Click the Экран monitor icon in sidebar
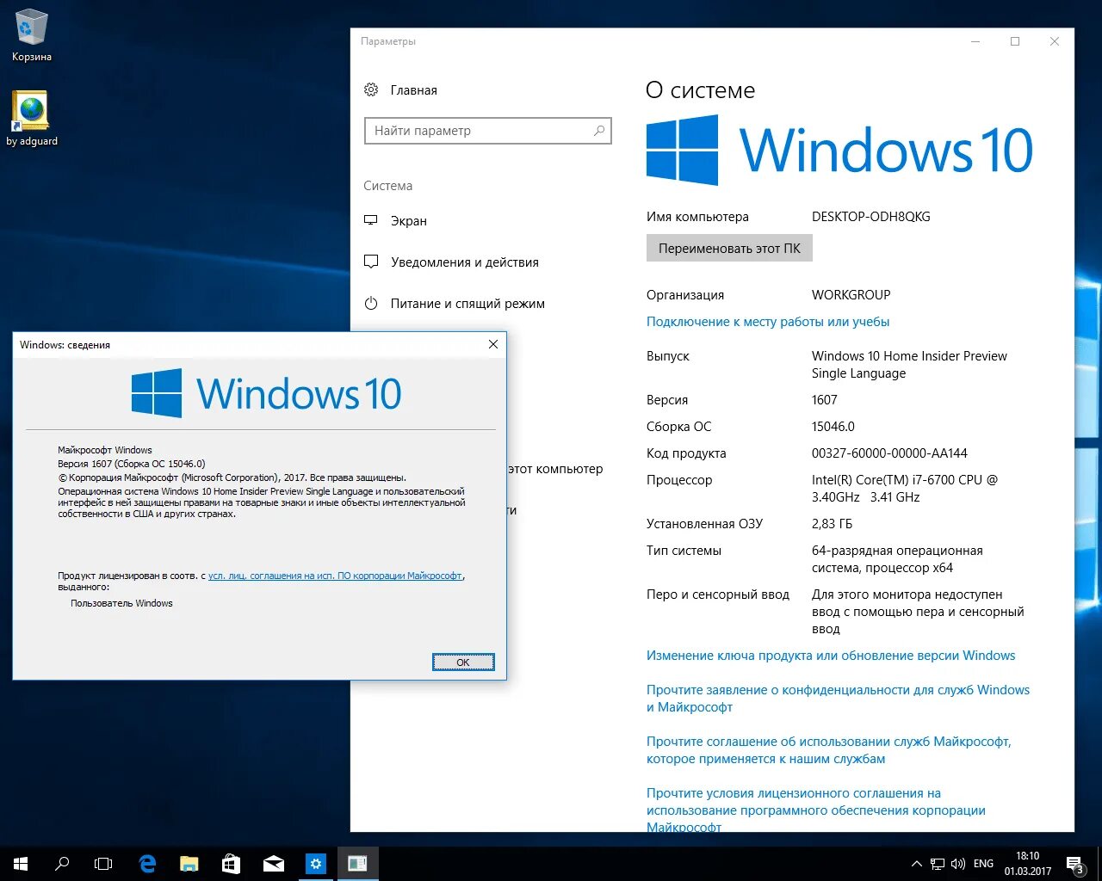 point(371,220)
